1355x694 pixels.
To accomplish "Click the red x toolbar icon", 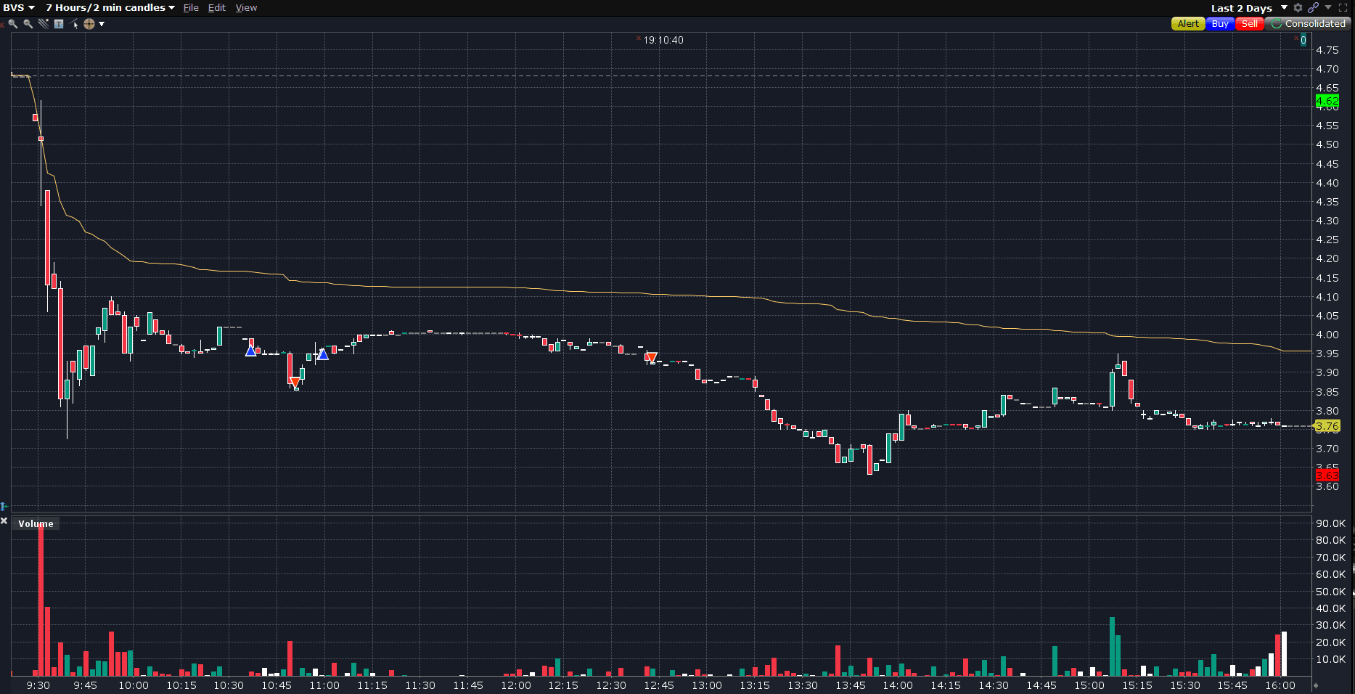I will coord(2,25).
